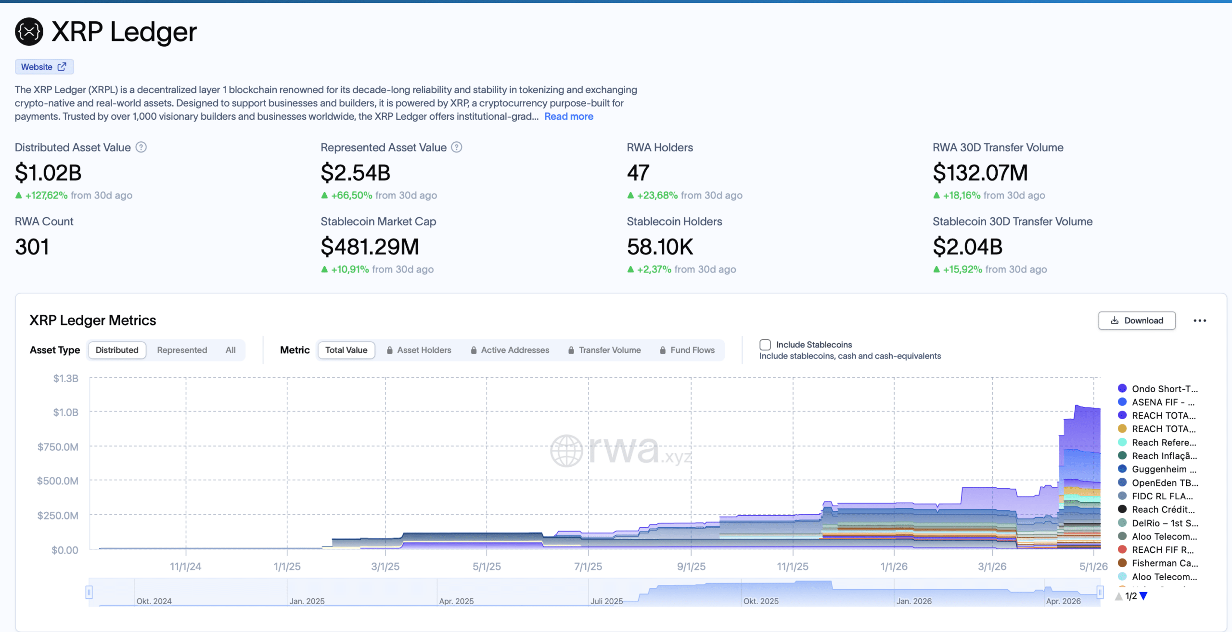Screen dimensions: 1232x632
Task: Toggle the DelRio – 1st S... legend series
Action: pos(1158,523)
